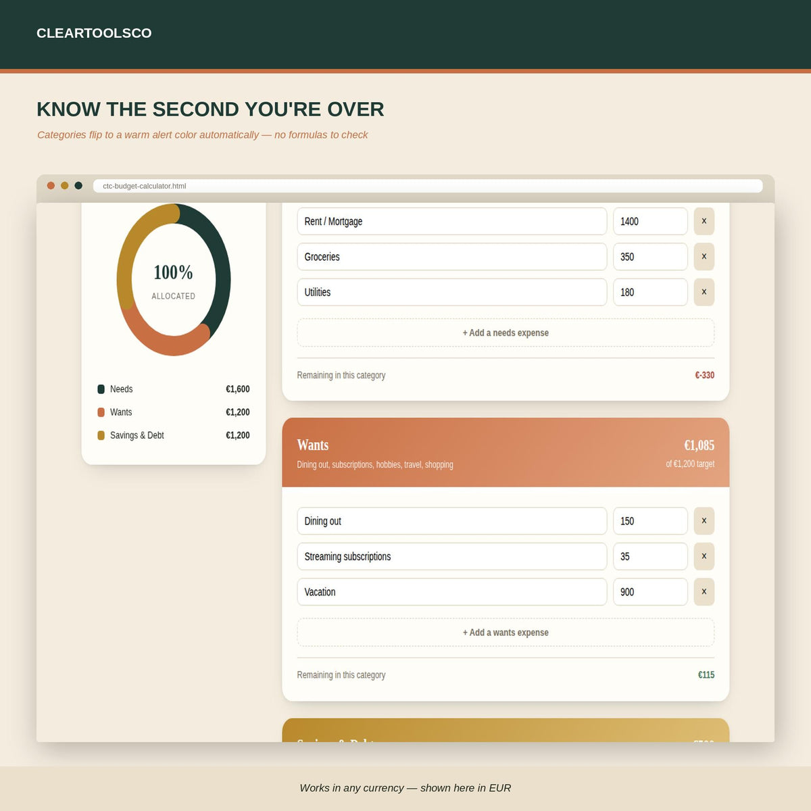
Task: Click the red browser window dot
Action: pos(51,185)
